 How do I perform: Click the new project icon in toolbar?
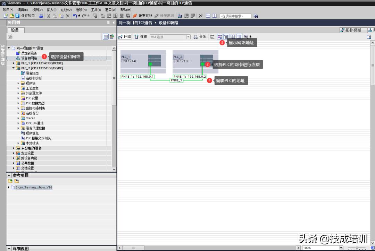[6, 16]
